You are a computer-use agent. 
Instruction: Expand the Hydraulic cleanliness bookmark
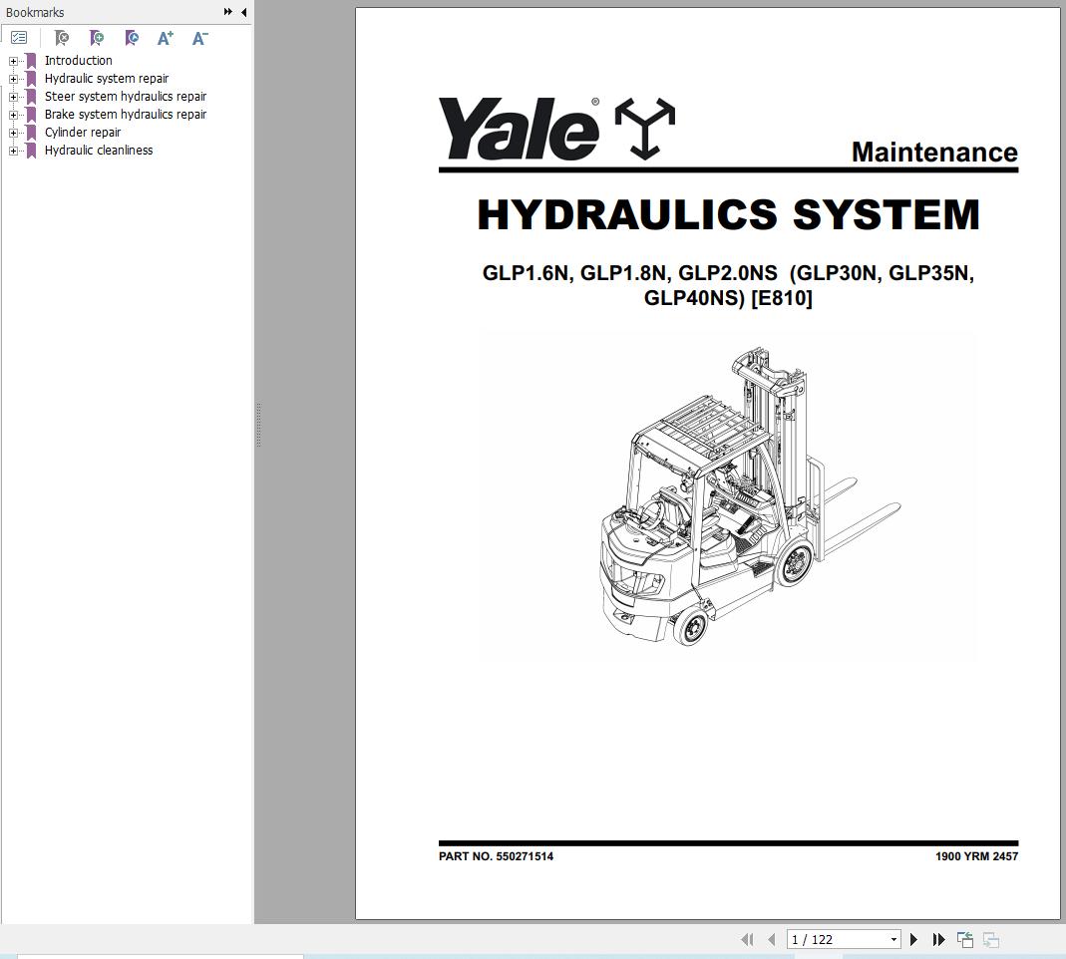click(12, 151)
